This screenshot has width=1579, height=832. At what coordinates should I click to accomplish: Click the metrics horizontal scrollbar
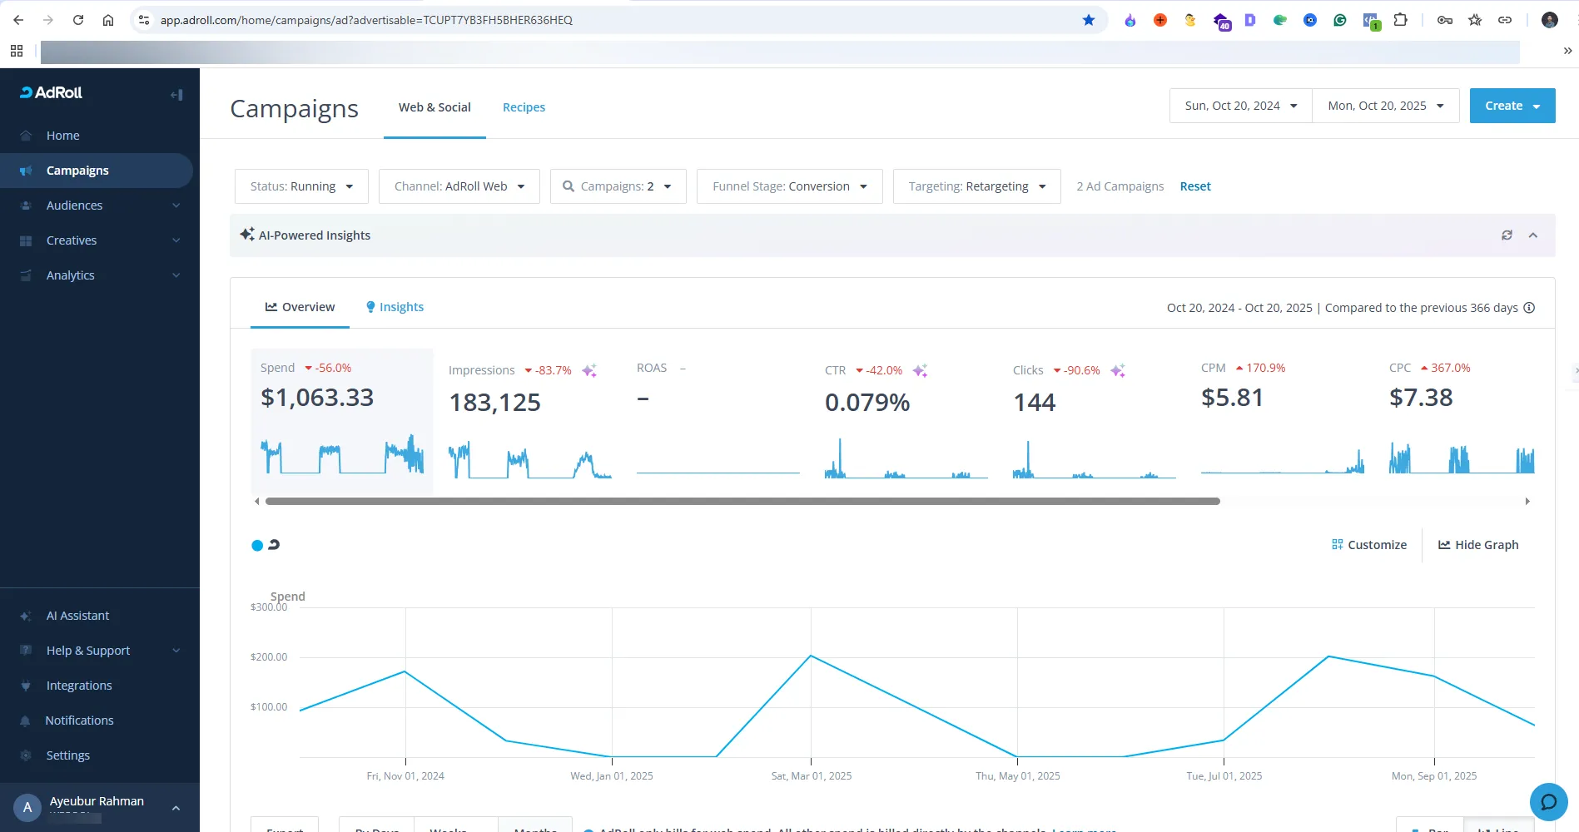[x=742, y=502]
